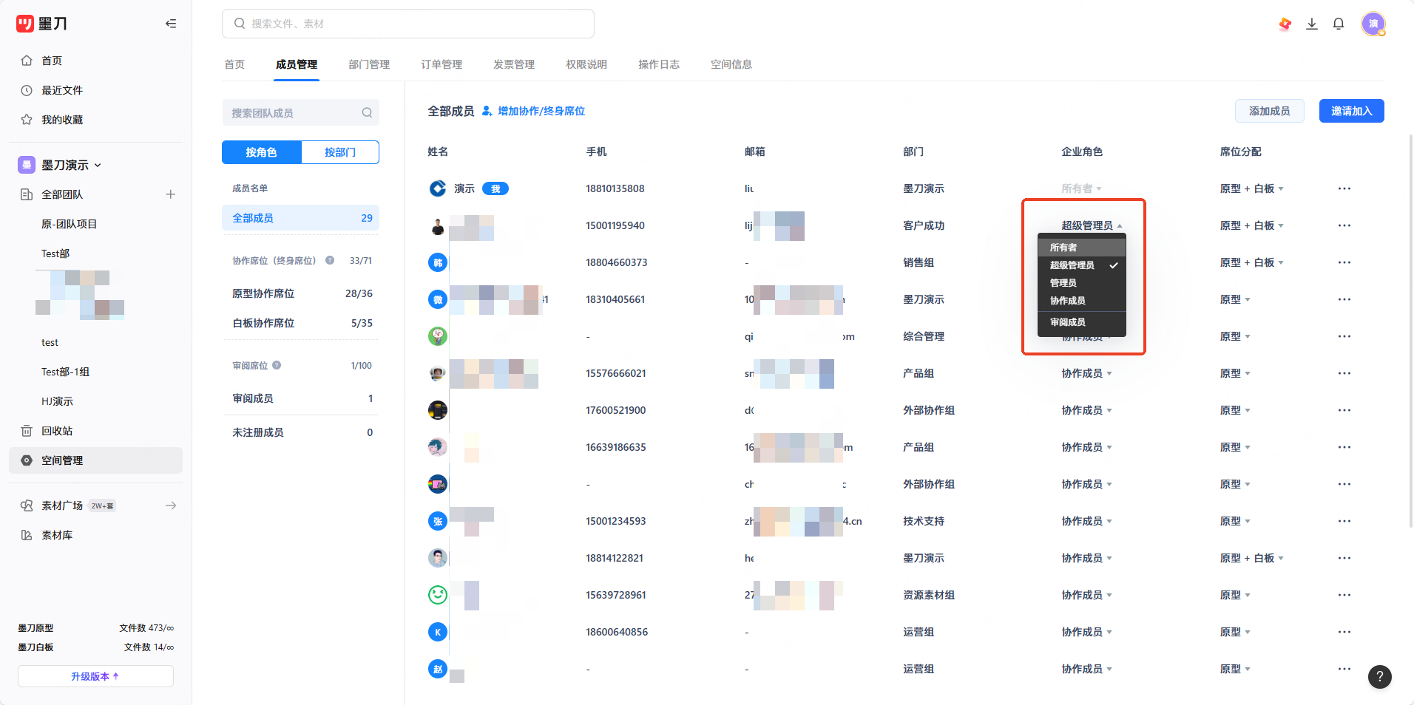
Task: Open more options for row 18810135808
Action: pyautogui.click(x=1344, y=188)
